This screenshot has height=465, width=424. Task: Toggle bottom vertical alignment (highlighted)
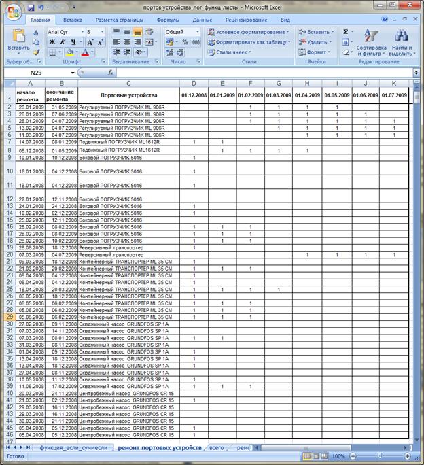[x=137, y=32]
